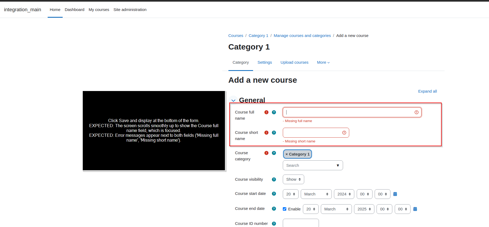Open end date day dropdown
Viewport: 489px width, 227px height.
(x=311, y=209)
